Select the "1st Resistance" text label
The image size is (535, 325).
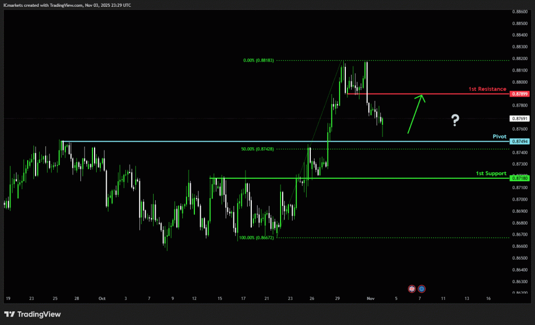click(x=487, y=89)
